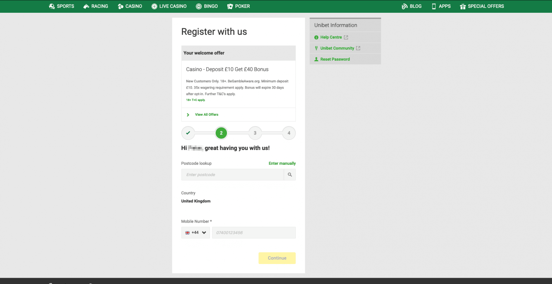Click the Live Casino chip icon
This screenshot has height=284, width=552.
point(154,6)
